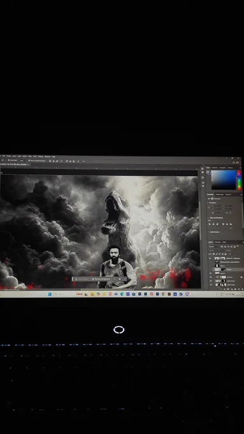Switch to the Paths tab
This screenshot has height=434, width=244.
[x=224, y=242]
